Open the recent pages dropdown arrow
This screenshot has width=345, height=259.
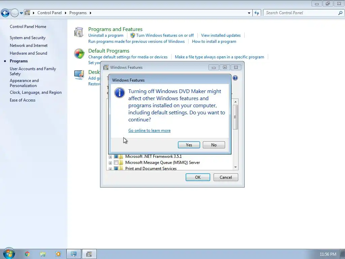point(21,13)
